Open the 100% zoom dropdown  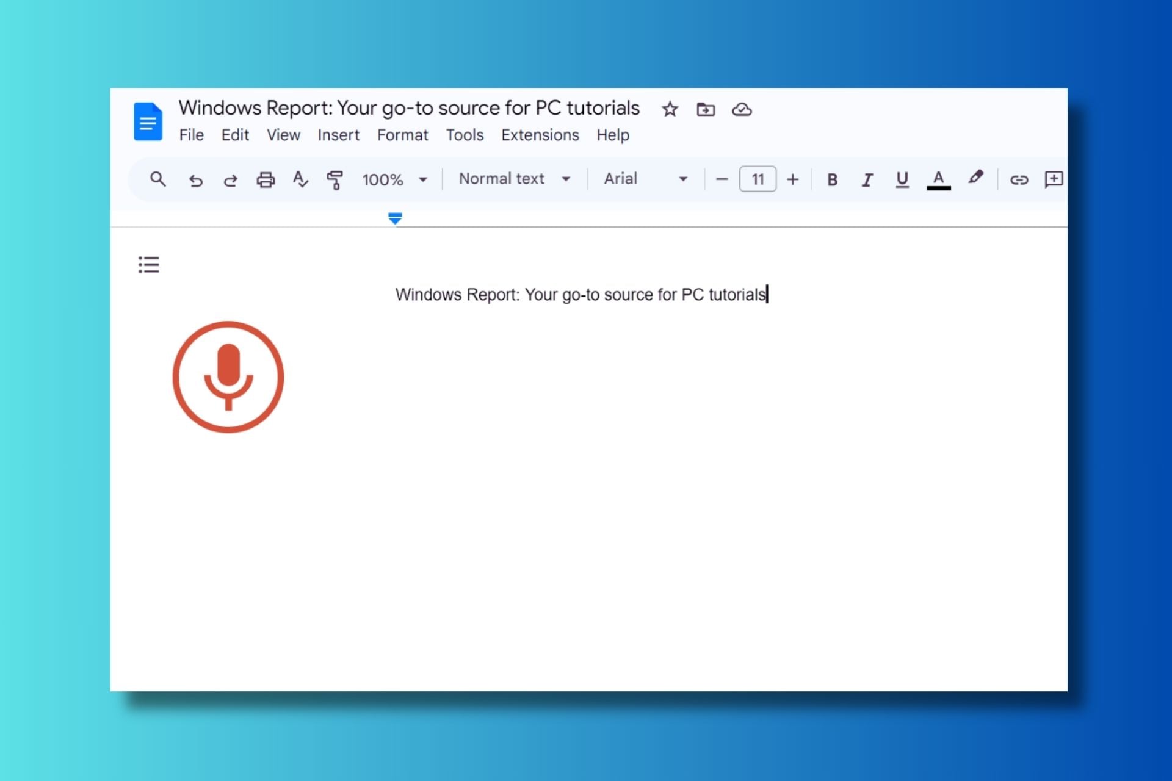click(394, 179)
